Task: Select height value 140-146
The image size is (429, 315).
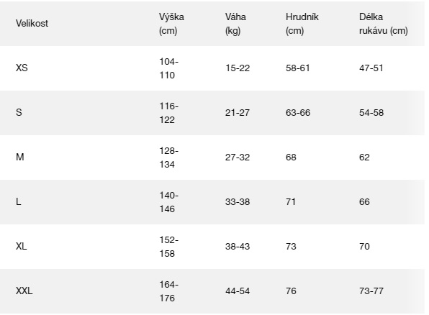Action: 169,202
